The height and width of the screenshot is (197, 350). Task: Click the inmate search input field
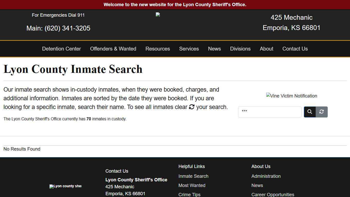(270, 112)
